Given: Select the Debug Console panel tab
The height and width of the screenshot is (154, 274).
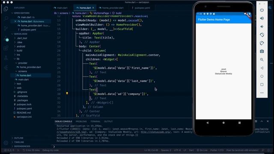Looking at the screenshot, I should 63,121.
